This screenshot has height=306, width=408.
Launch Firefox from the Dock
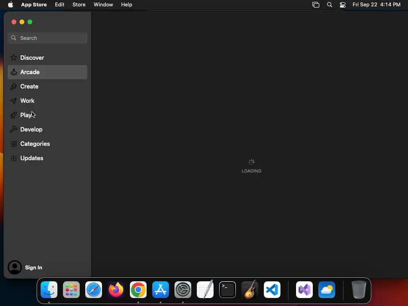116,290
